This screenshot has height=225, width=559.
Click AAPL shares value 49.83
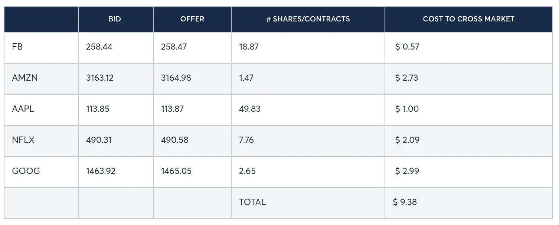[250, 109]
